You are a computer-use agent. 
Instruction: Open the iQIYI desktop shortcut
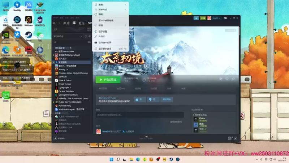tap(6, 96)
